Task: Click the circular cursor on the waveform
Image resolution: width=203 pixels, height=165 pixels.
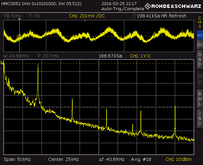Action: coord(19,36)
